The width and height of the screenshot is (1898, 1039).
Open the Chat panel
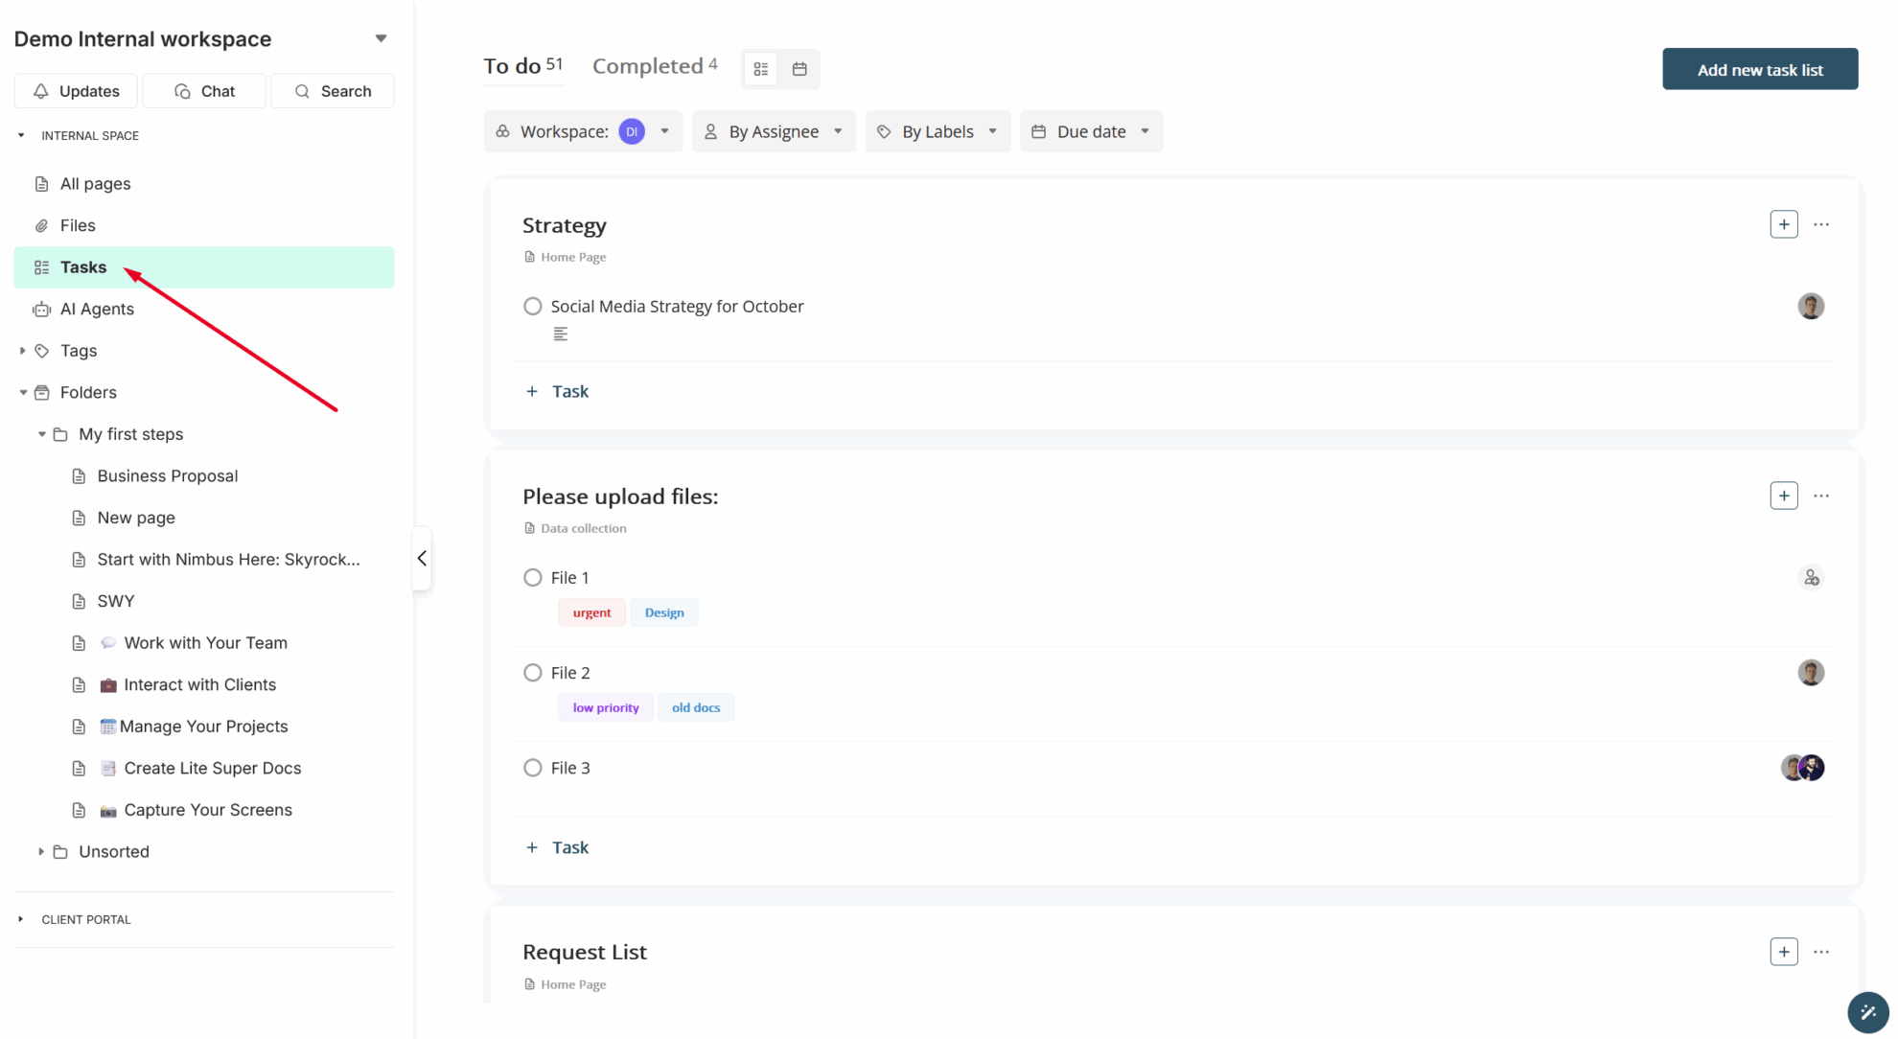(203, 91)
